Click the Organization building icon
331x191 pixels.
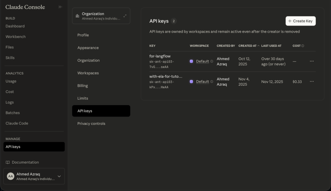(x=77, y=16)
